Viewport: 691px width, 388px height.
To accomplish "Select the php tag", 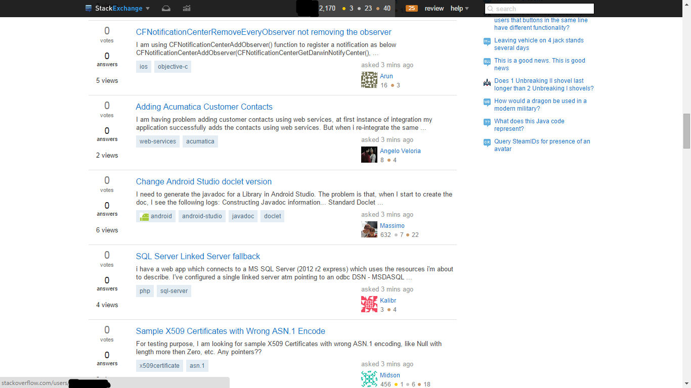I will tap(145, 291).
